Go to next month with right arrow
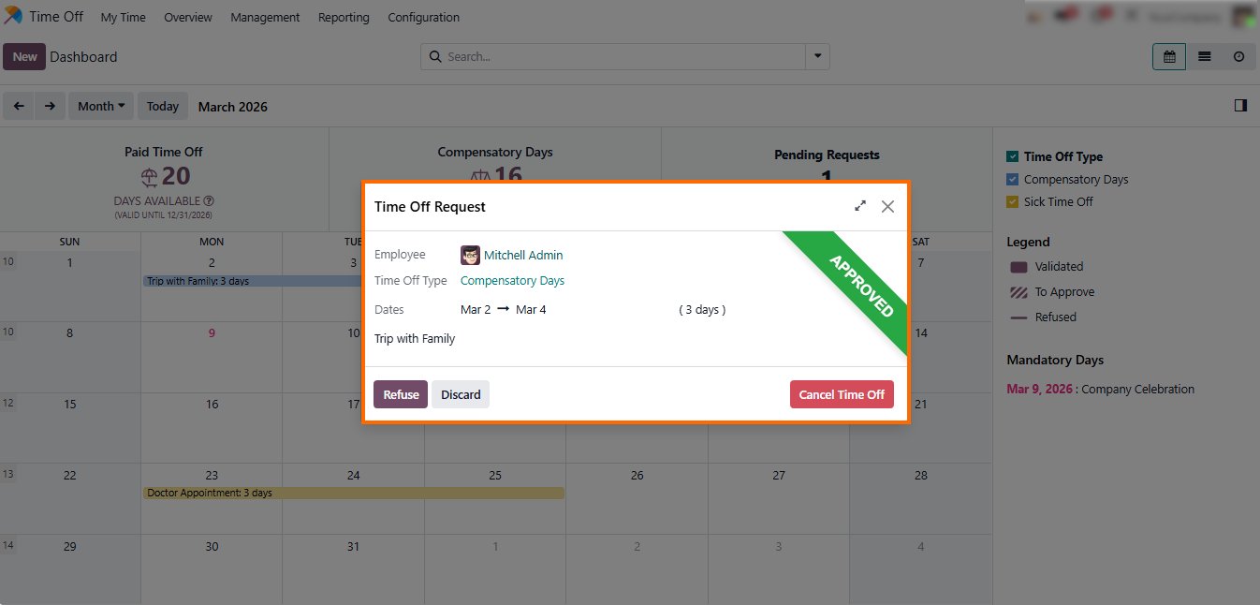1260x605 pixels. 50,106
